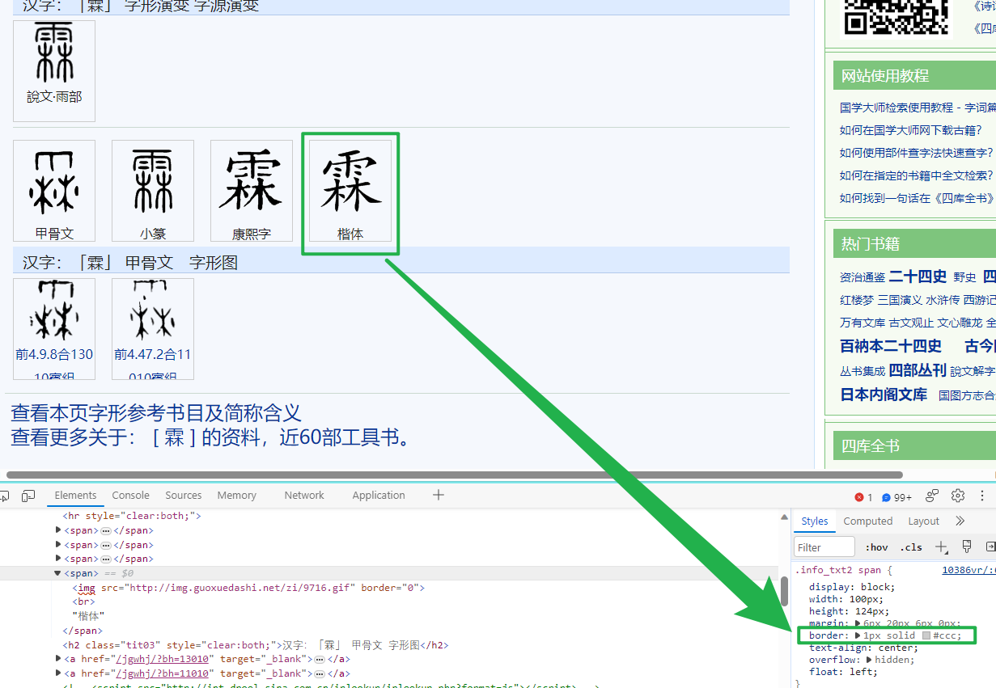Click the 小篆 glyph thumbnail
Viewport: 996px width, 688px height.
coord(153,191)
